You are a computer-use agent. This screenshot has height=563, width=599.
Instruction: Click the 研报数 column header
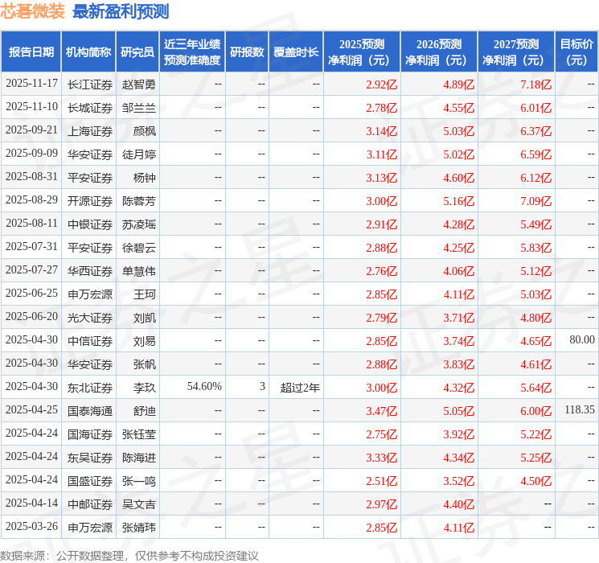point(247,52)
